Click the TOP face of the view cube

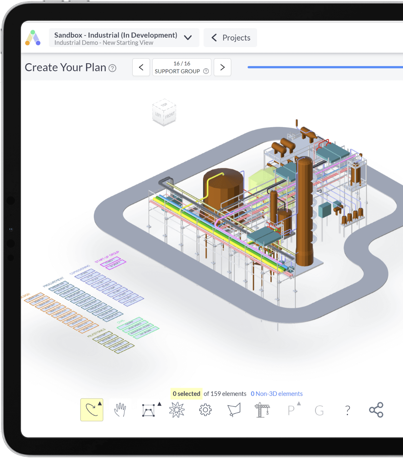[164, 105]
